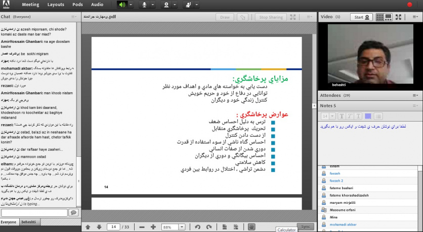Click the Adobe logo icon
This screenshot has width=423, height=232.
click(6, 5)
